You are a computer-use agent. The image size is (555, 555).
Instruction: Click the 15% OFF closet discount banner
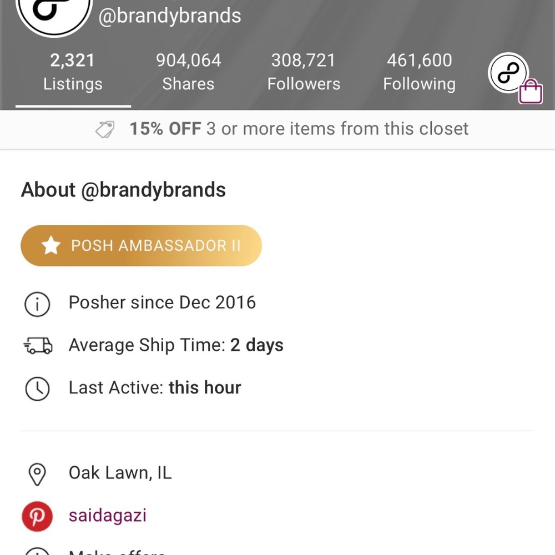coord(277,128)
